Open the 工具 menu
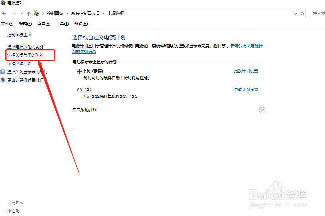Viewport: 325px width, 216px height. pos(62,23)
